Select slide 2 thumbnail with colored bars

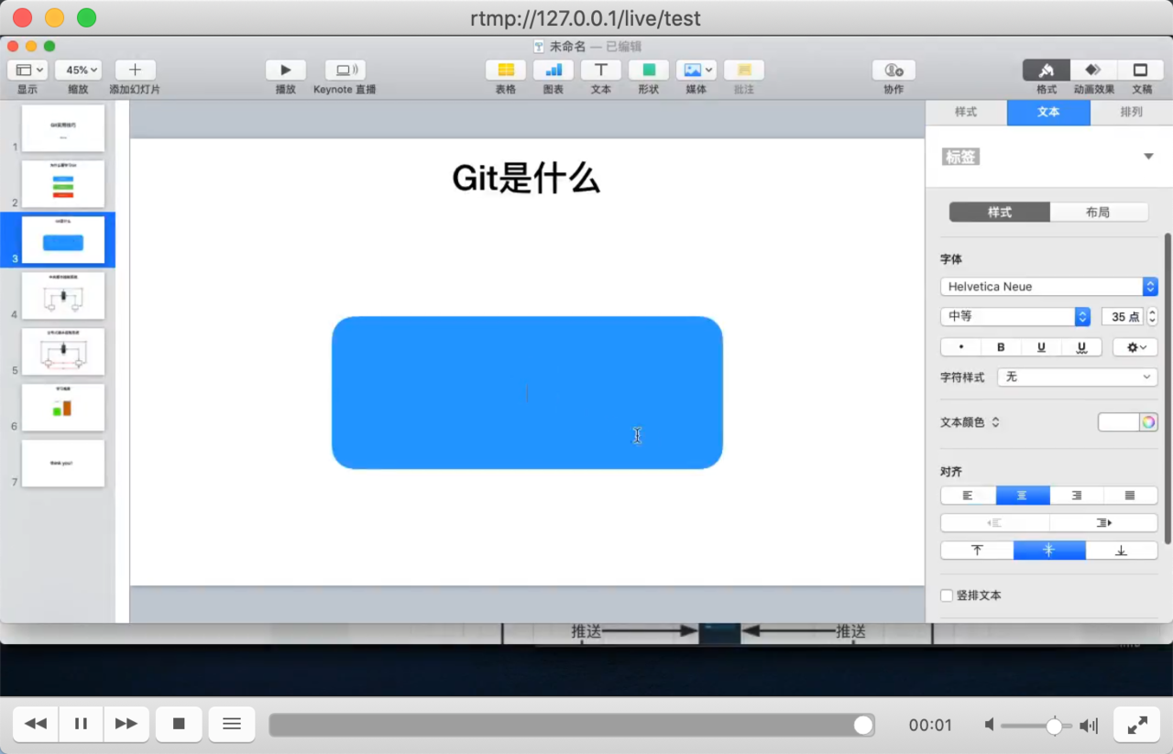[x=63, y=184]
